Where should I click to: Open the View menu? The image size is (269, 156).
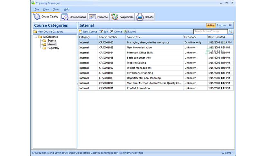click(x=46, y=9)
